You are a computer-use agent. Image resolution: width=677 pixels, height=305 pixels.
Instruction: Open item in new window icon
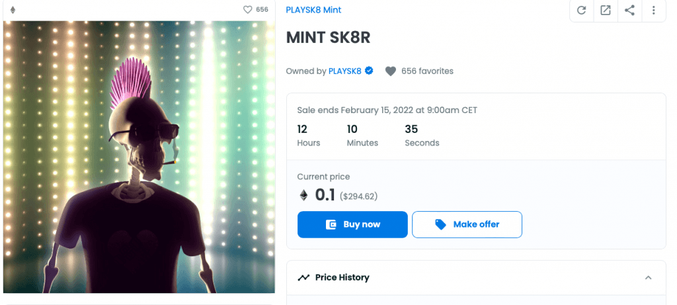[606, 11]
